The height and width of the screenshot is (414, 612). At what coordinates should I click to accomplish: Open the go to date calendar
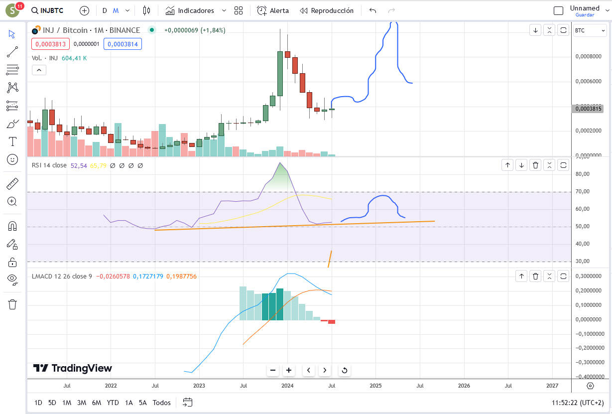coord(188,402)
